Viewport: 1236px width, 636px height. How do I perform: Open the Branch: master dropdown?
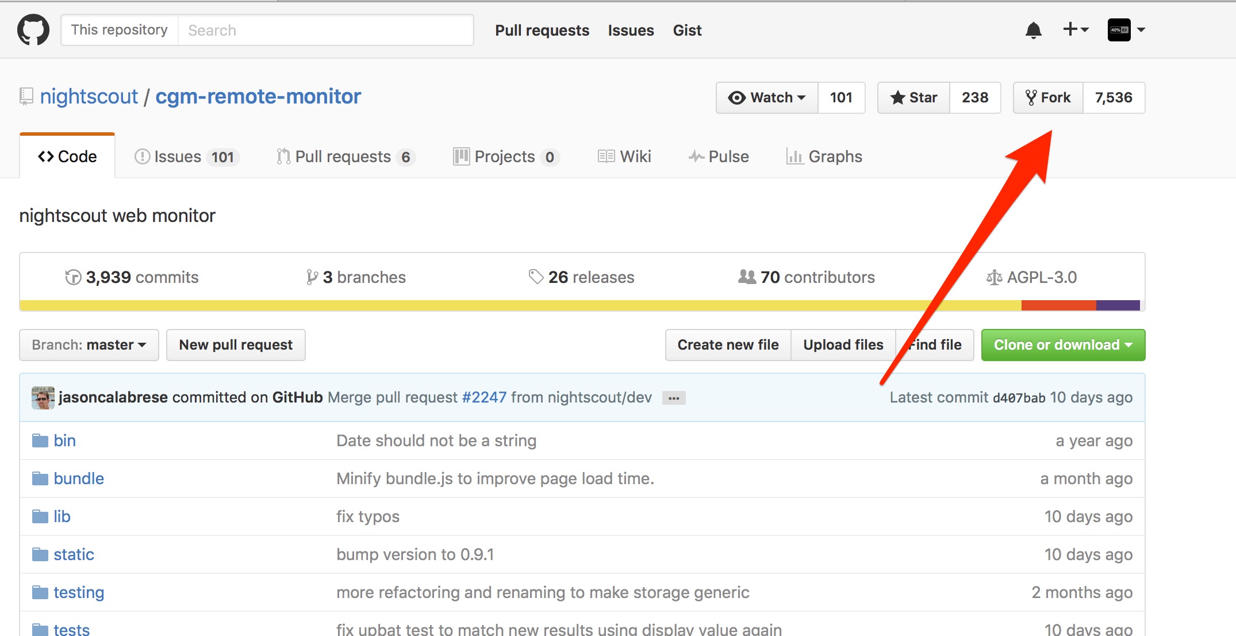[89, 345]
